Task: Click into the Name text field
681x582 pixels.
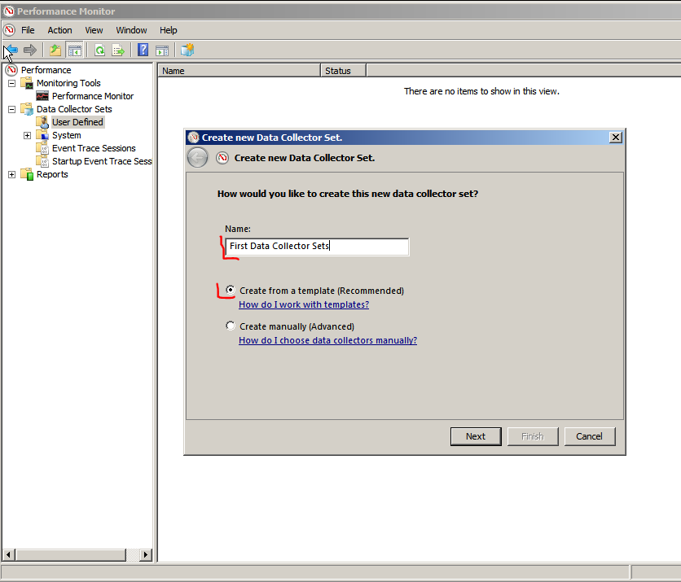Action: point(317,247)
